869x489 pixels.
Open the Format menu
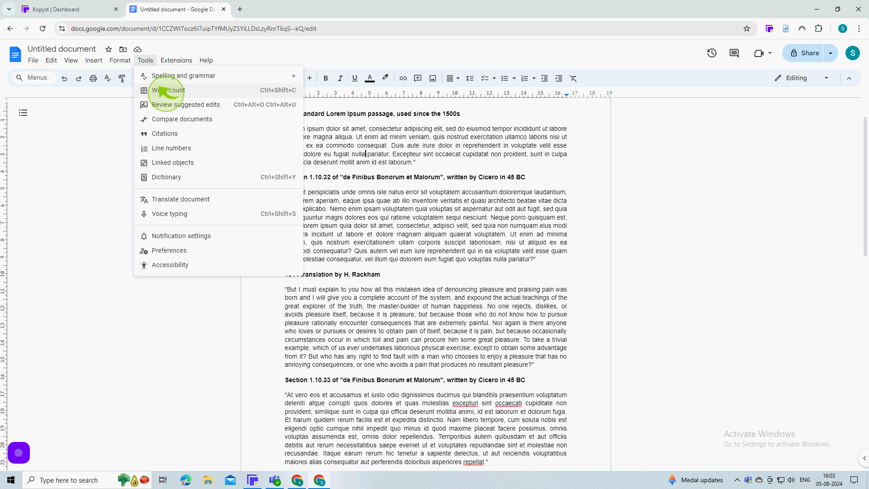tap(120, 60)
